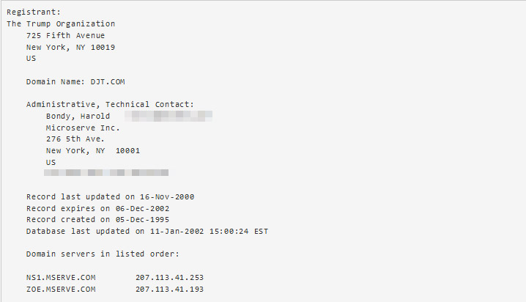
Task: Click 'Domain servers in listed order:' heading
Action: click(103, 254)
